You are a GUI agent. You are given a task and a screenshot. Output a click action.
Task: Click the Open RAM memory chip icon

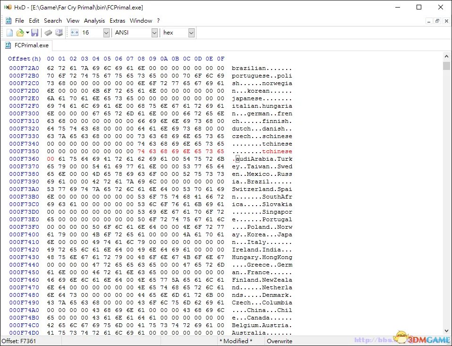[x=48, y=33]
